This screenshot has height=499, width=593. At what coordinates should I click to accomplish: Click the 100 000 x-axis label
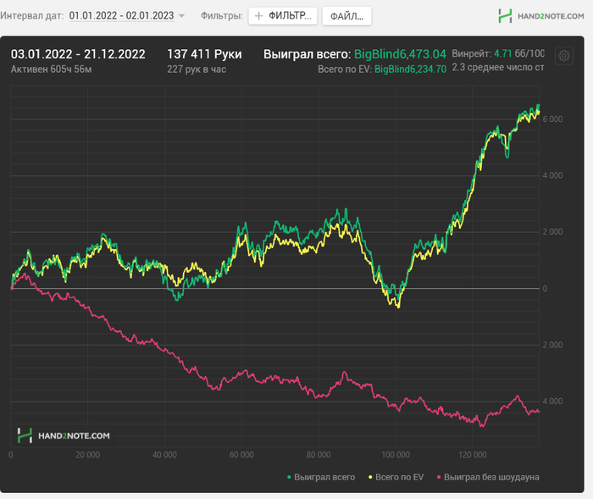click(x=396, y=455)
